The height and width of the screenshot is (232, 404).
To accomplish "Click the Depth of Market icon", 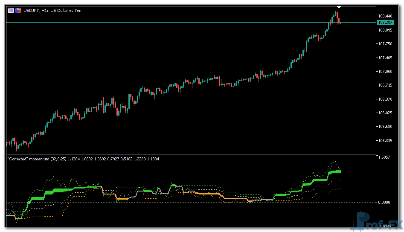I will 18,10.
